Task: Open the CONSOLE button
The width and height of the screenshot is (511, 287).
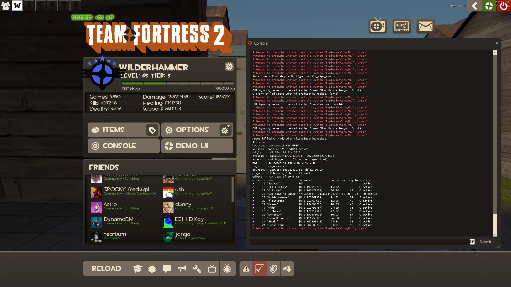Action: point(124,146)
